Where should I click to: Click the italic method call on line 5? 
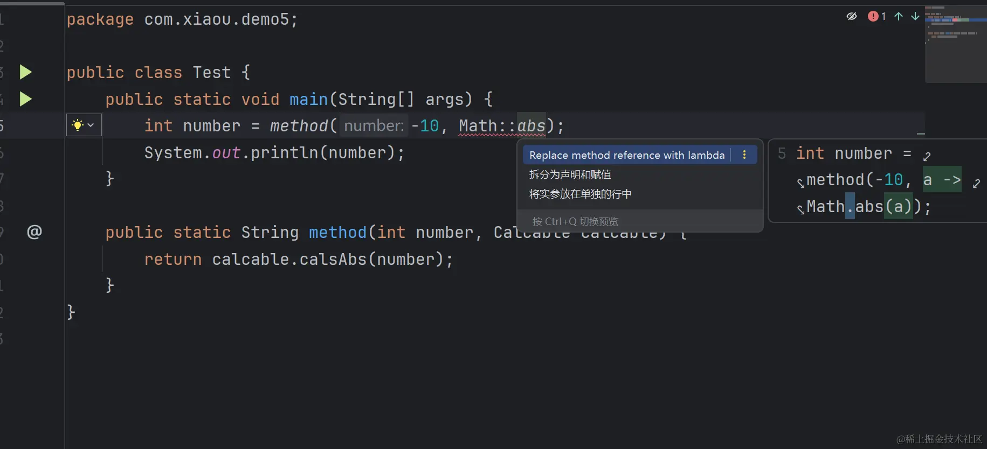(x=299, y=126)
